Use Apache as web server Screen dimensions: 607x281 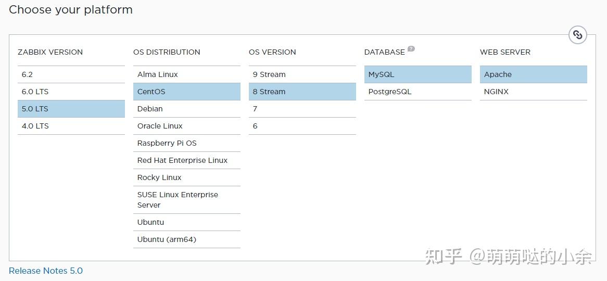[534, 74]
